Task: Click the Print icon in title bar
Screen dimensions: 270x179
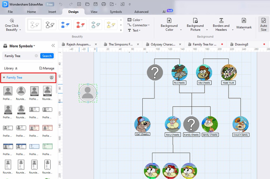Action: (104, 4)
